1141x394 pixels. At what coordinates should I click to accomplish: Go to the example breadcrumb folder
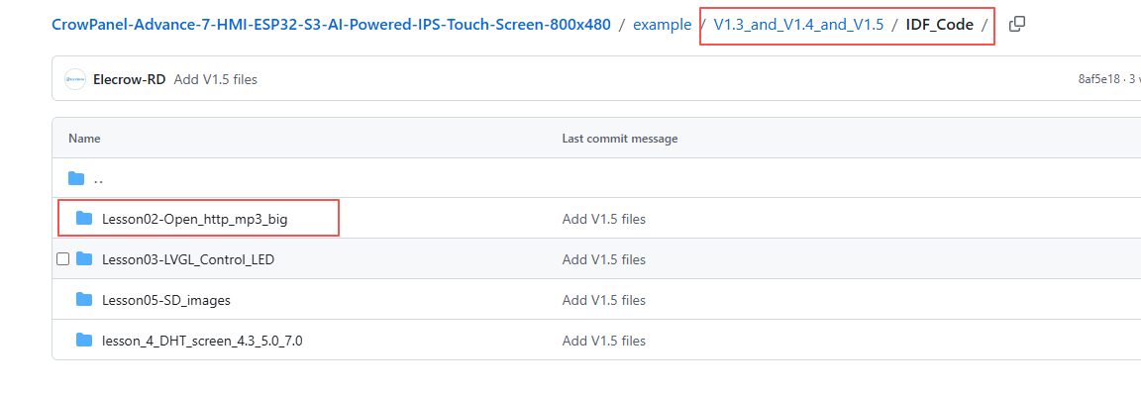[663, 25]
